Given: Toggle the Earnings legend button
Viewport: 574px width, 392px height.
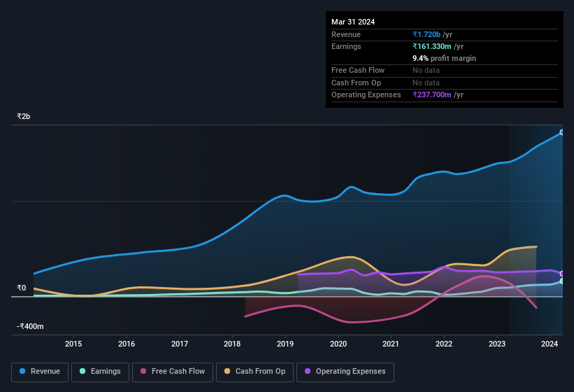Looking at the screenshot, I should [x=100, y=372].
